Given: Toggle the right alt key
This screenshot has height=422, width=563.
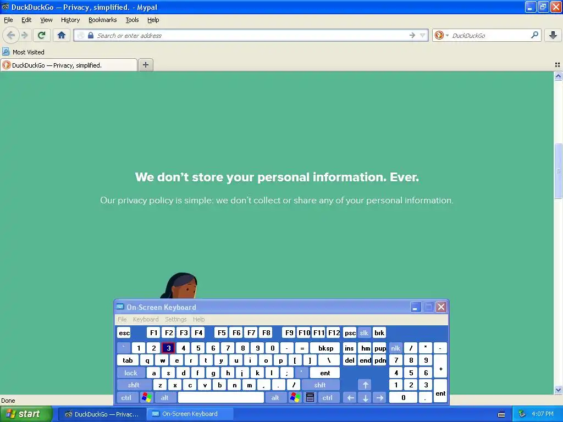Looking at the screenshot, I should point(275,398).
